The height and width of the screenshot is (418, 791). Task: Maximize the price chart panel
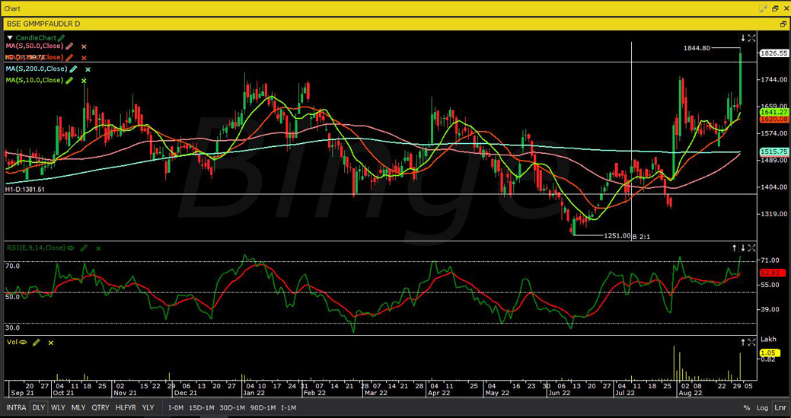tap(751, 38)
